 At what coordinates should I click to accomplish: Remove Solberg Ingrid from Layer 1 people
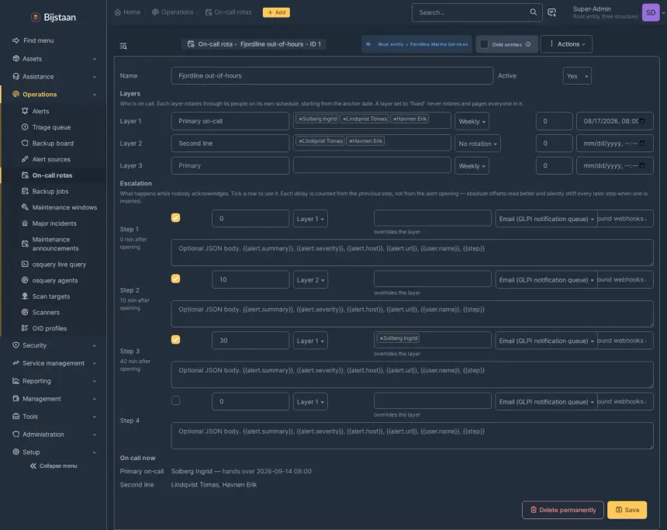(x=300, y=119)
